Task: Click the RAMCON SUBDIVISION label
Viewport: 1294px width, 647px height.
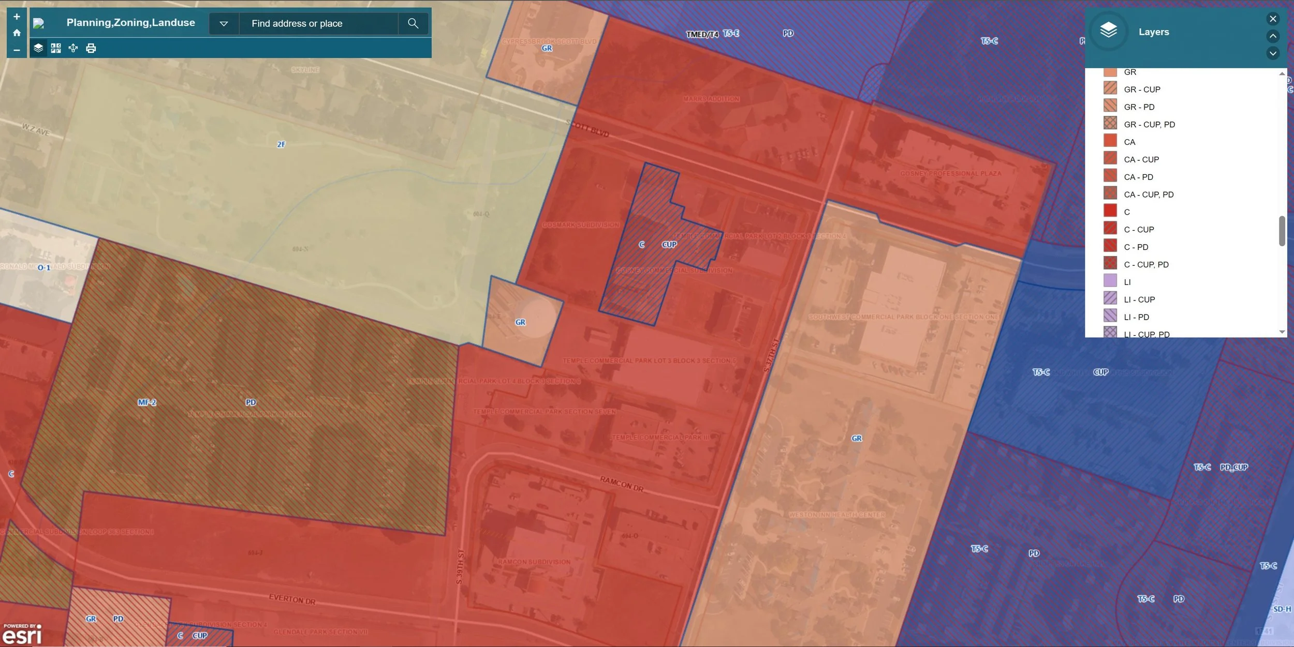Action: click(x=534, y=562)
